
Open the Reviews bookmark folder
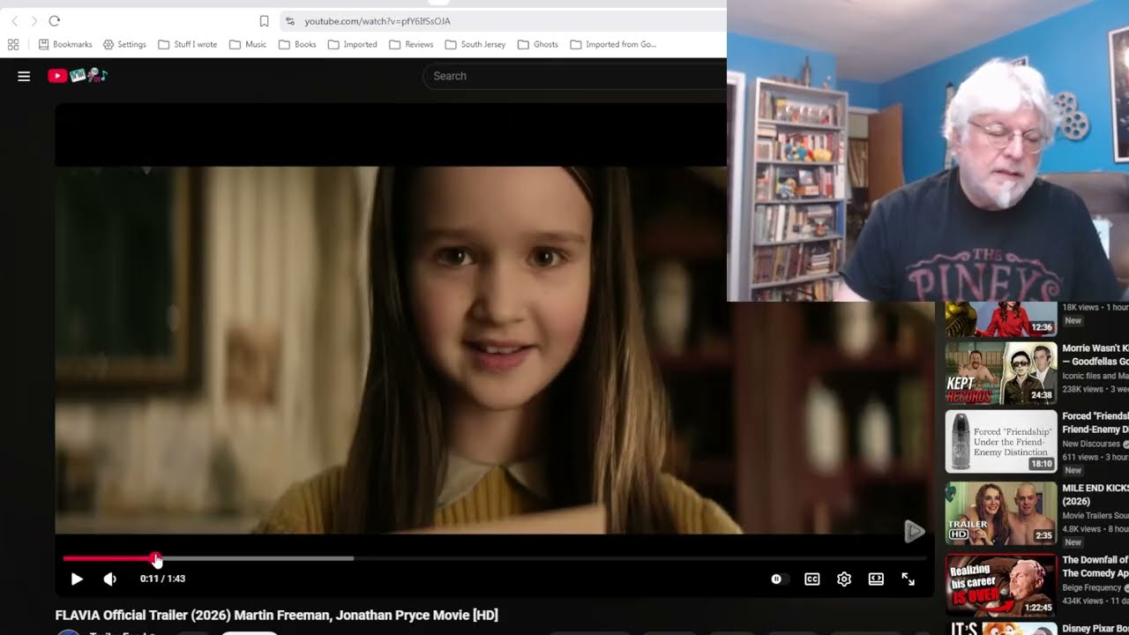click(x=411, y=44)
